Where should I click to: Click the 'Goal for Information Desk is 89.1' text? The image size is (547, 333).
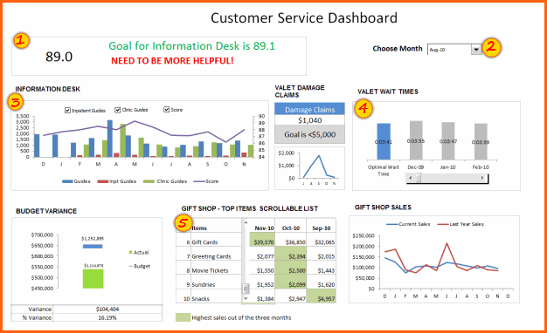pos(191,46)
